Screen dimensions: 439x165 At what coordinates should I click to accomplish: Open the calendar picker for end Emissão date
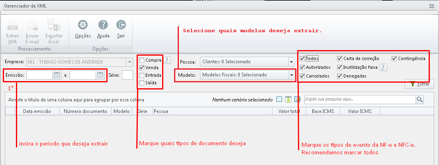click(x=100, y=75)
